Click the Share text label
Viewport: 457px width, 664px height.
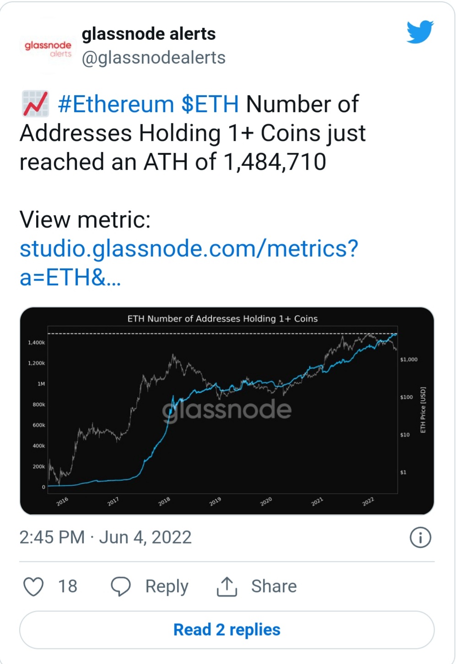pos(274,587)
